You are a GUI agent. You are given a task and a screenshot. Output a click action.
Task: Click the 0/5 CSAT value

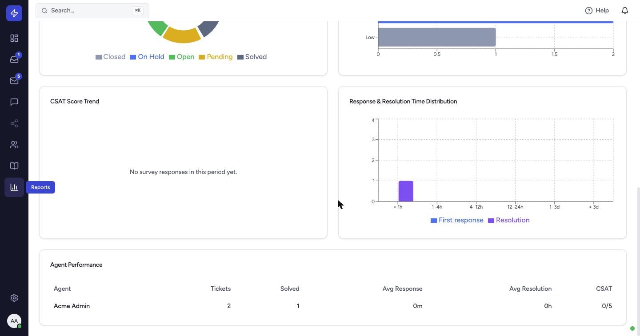607,306
